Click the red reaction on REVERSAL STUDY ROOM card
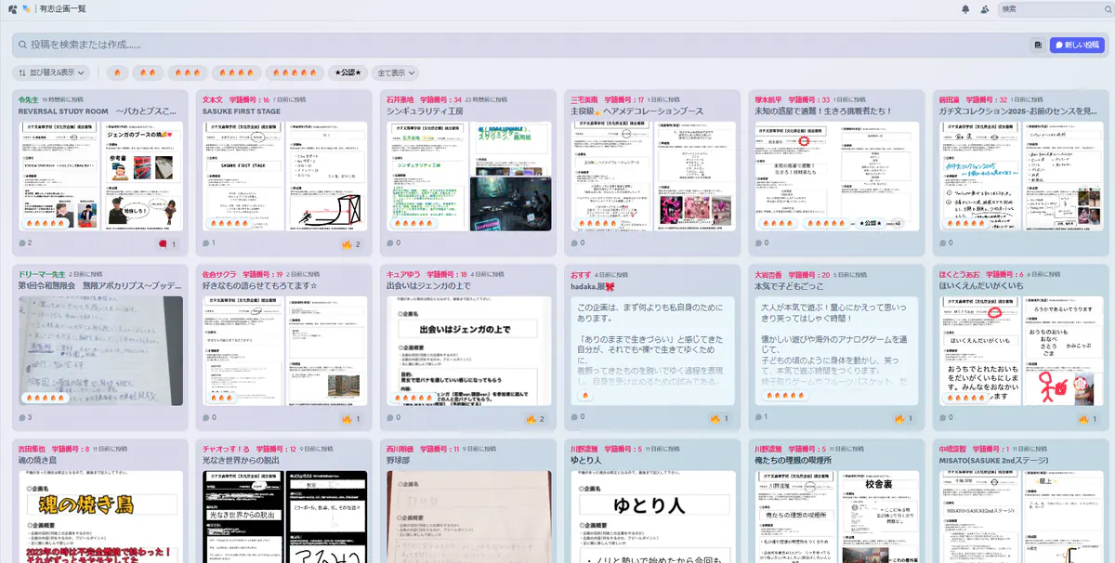Screen dimensions: 1115x563 pyautogui.click(x=168, y=244)
